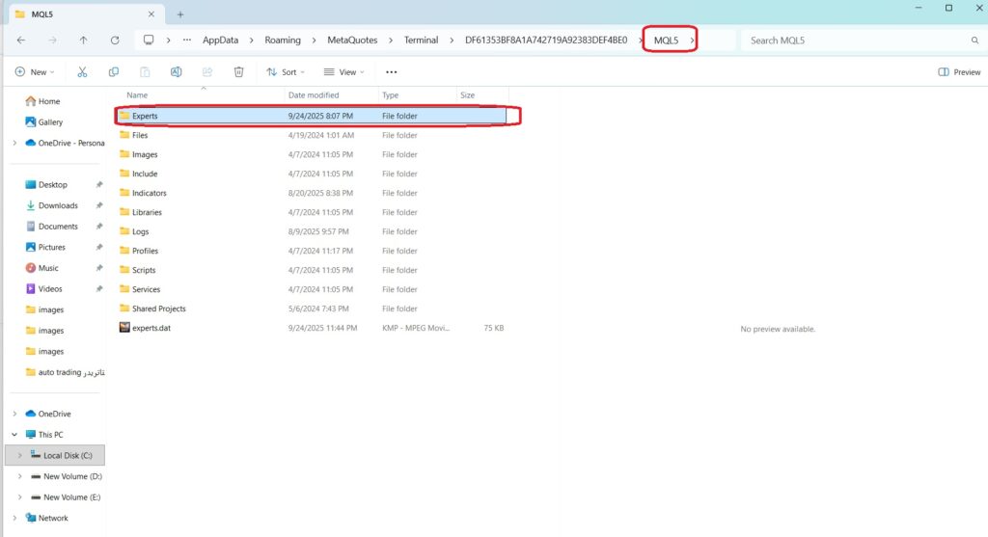Click the Refresh button in navigation bar
Viewport: 988px width, 537px height.
coord(115,40)
